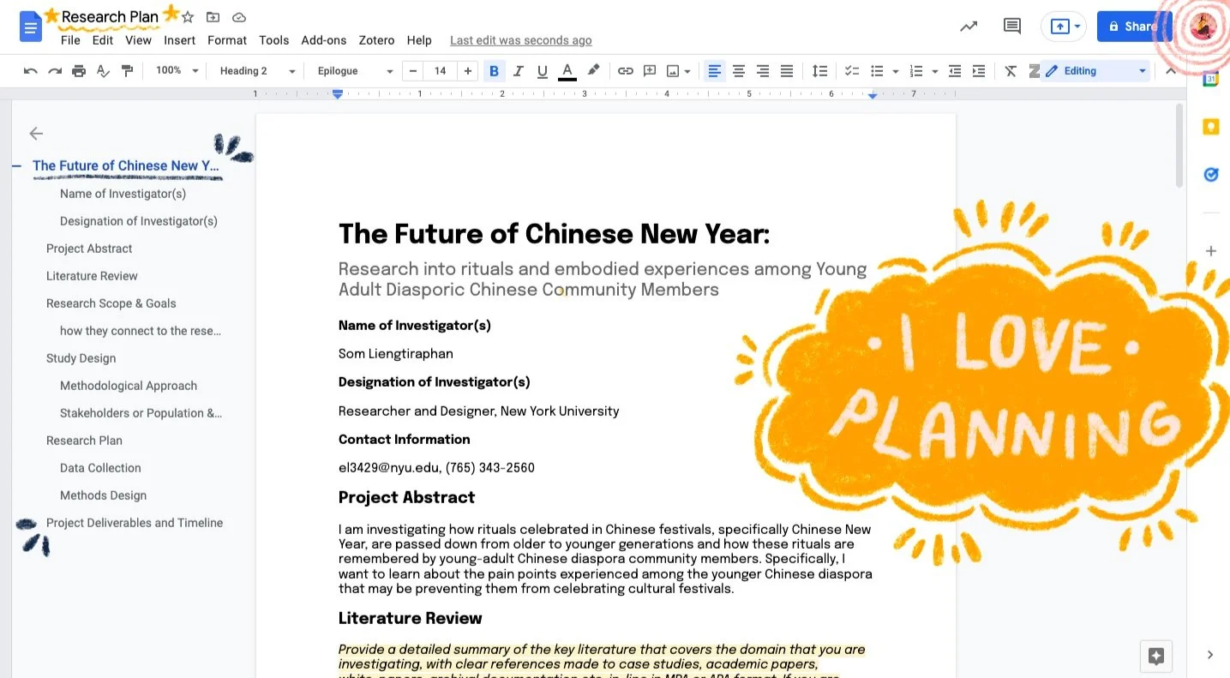This screenshot has height=678, width=1230.
Task: Open the numbered list options arrow
Action: (x=935, y=71)
